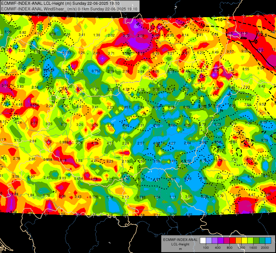The height and width of the screenshot is (253, 276).
Task: Choose the orange legend swatch
Action: [238, 241]
